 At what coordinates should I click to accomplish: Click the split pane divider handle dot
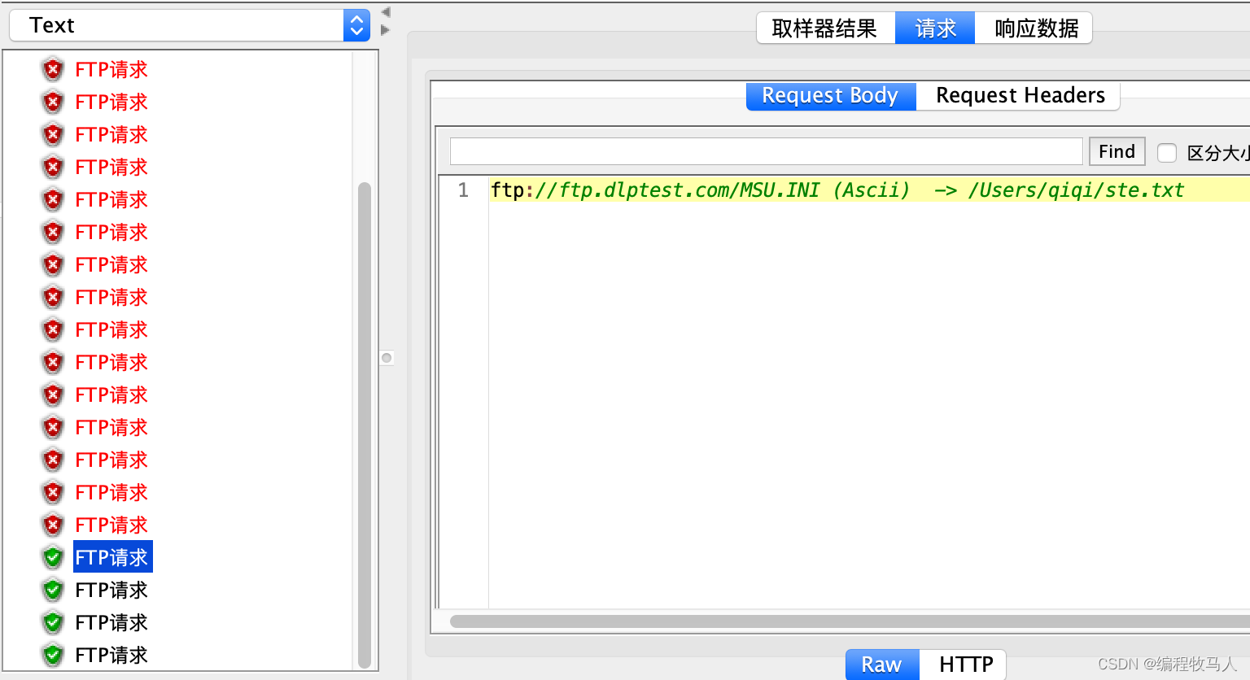click(387, 358)
